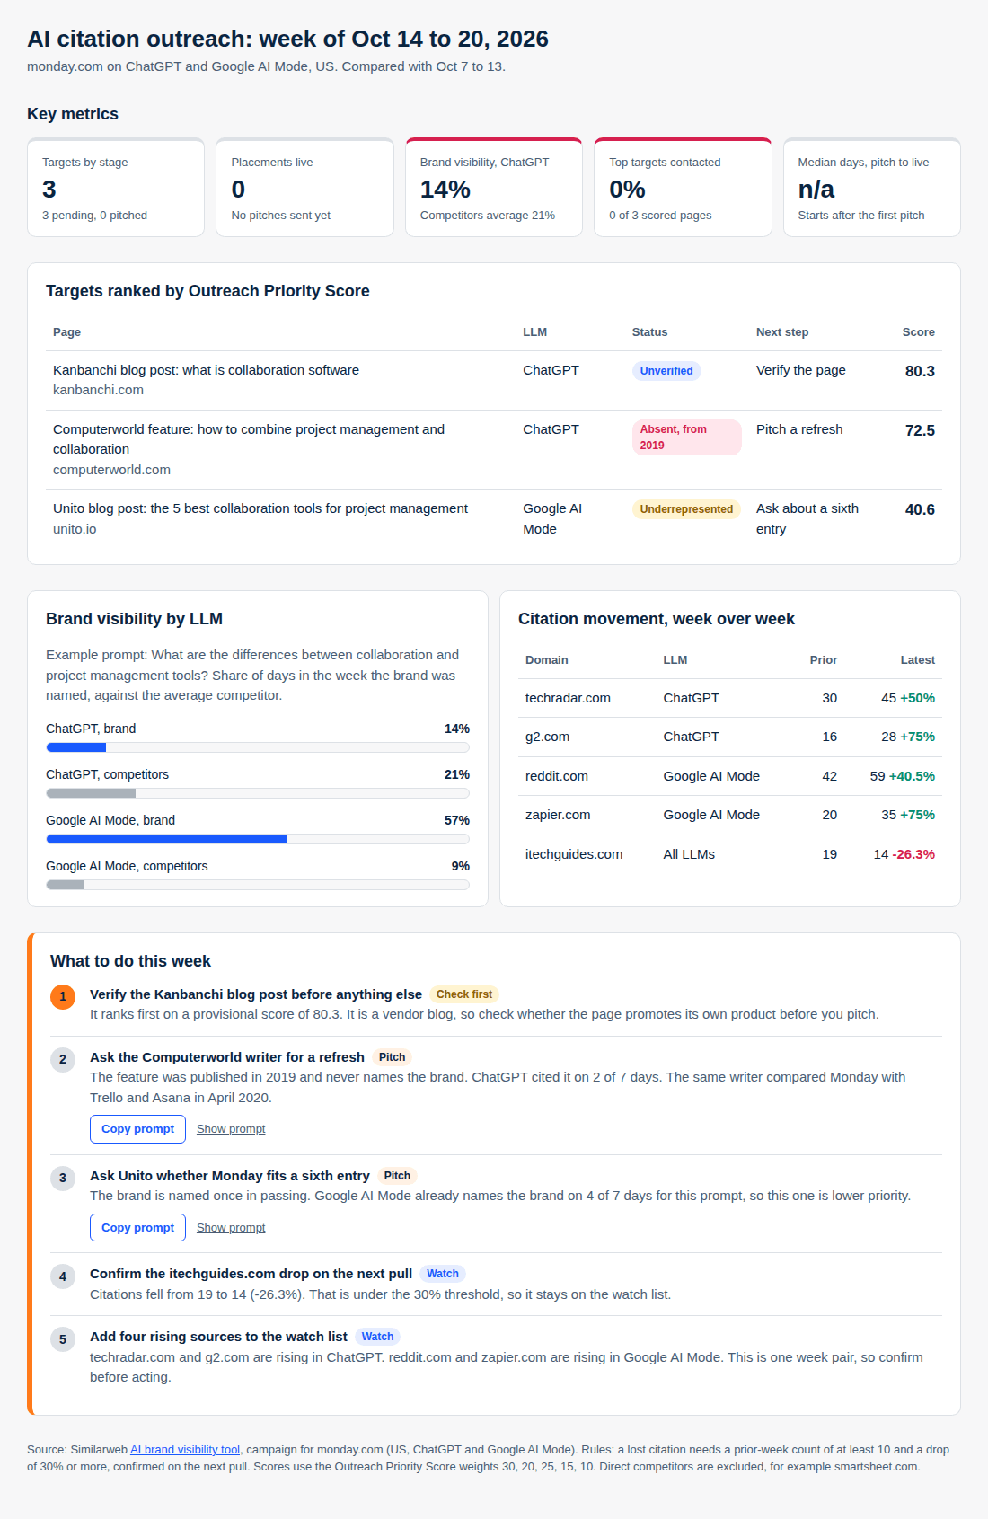
Task: Click Show prompt under the Computerworld step
Action: click(231, 1129)
